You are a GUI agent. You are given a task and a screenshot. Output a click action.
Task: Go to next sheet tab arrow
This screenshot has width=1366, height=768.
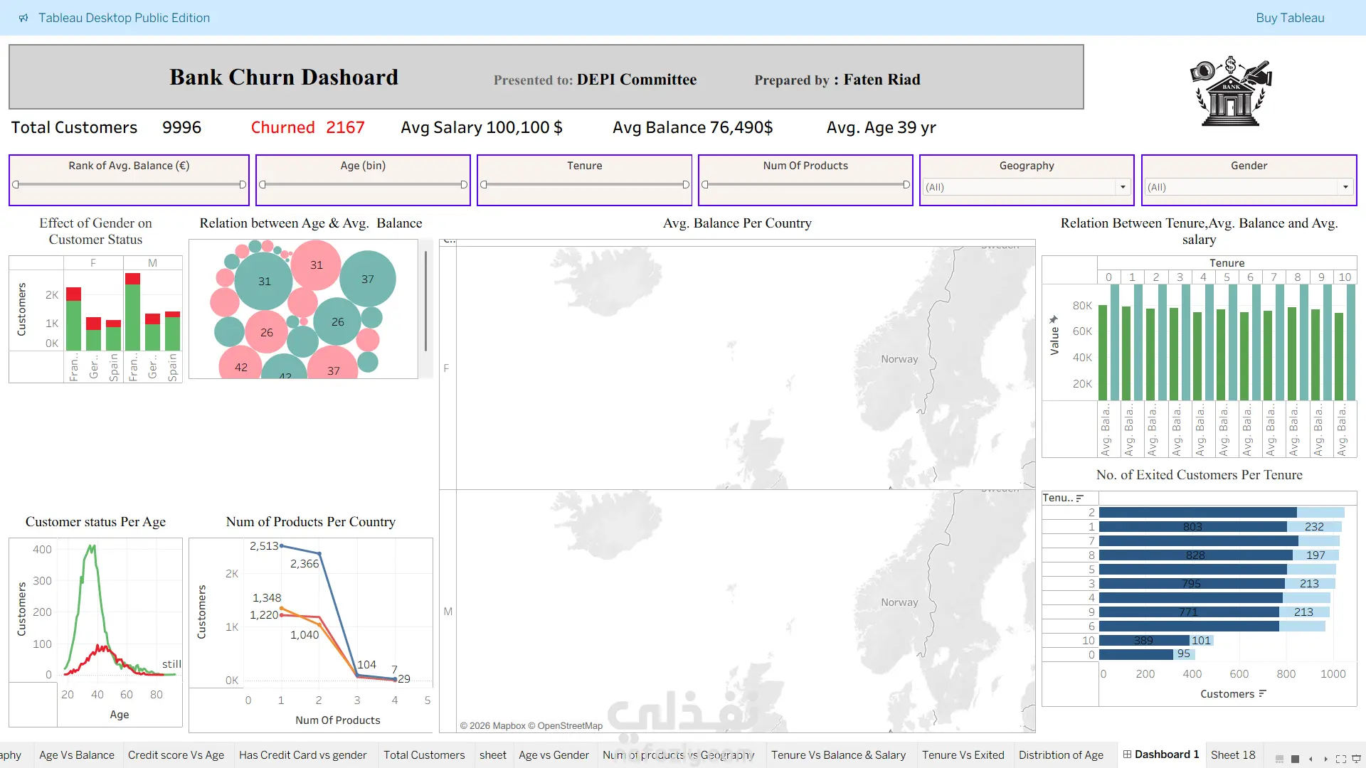coord(1326,759)
